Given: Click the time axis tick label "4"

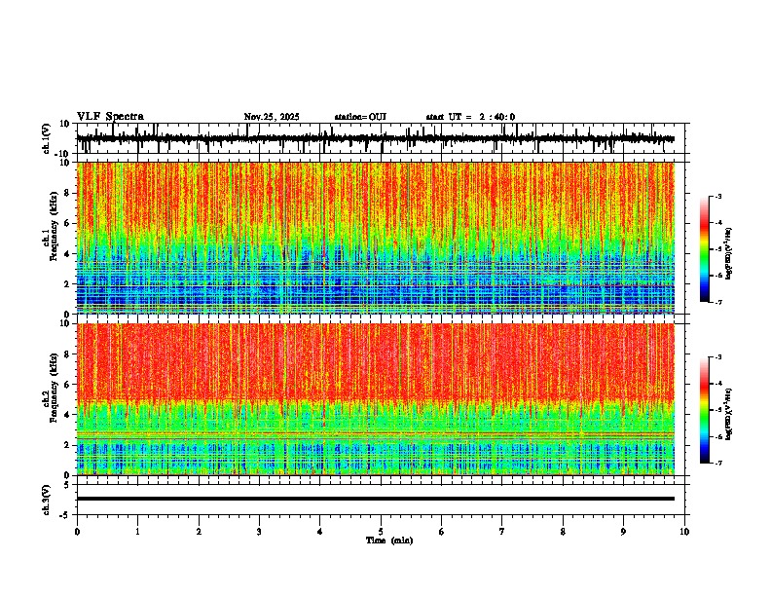Looking at the screenshot, I should click(320, 532).
